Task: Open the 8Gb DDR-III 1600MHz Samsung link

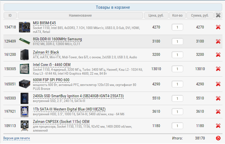Action: (57, 39)
